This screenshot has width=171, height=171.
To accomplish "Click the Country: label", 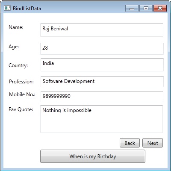I will [x=18, y=65].
